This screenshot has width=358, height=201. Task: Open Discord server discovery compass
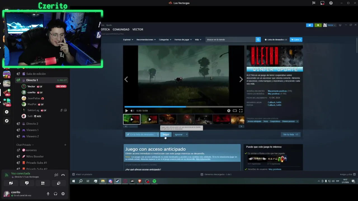[x=7, y=121]
